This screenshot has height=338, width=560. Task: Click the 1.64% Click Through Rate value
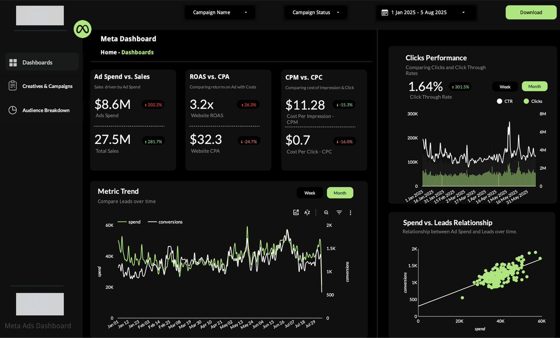(426, 87)
